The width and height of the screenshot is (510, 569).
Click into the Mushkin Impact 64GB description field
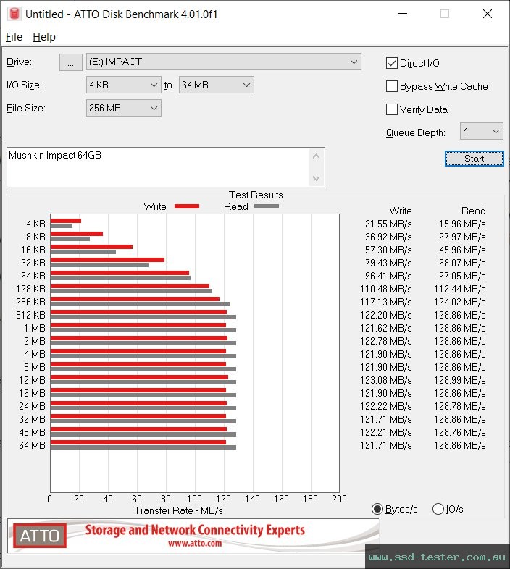click(158, 167)
